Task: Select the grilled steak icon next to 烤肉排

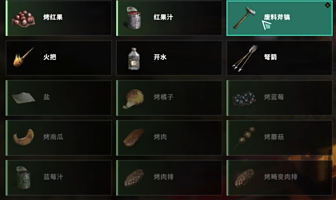Action: (134, 178)
